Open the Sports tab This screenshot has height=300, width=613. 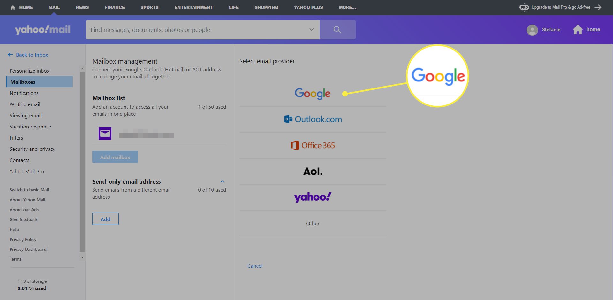pos(149,7)
